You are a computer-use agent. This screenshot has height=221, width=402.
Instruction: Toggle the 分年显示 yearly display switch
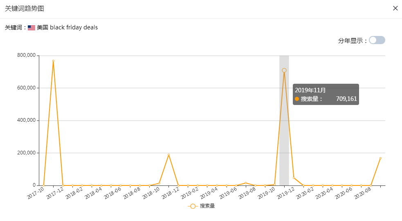377,40
